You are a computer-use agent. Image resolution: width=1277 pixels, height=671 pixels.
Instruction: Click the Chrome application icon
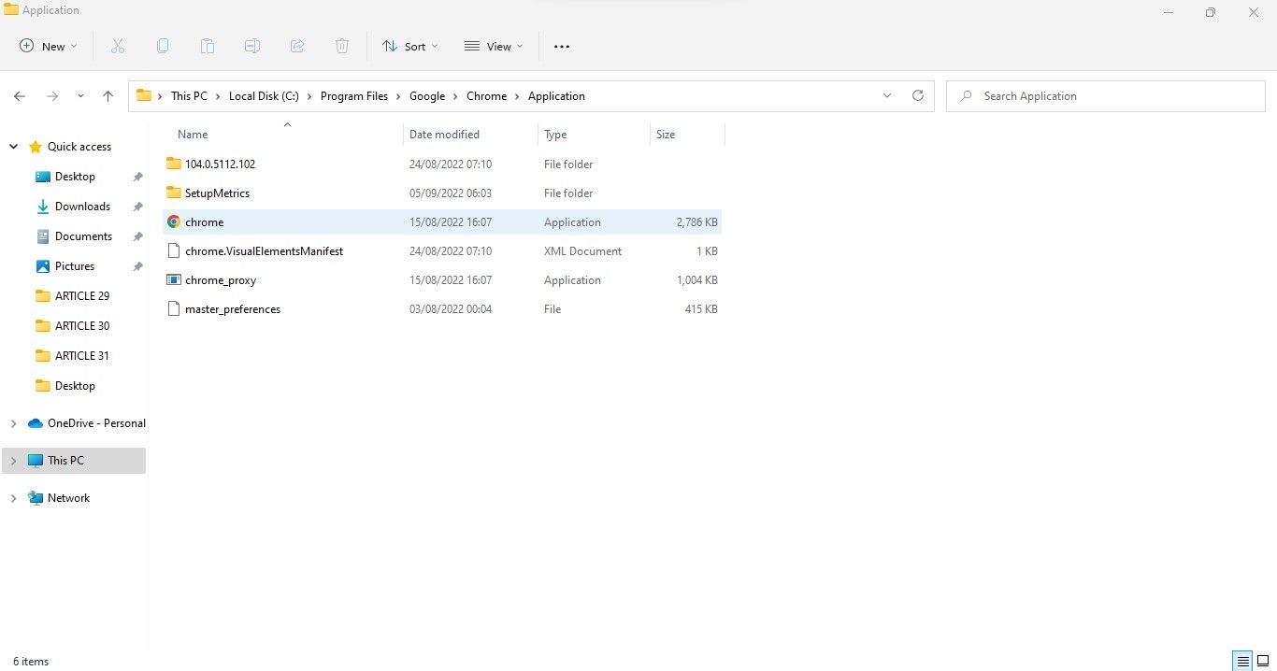[x=173, y=222]
